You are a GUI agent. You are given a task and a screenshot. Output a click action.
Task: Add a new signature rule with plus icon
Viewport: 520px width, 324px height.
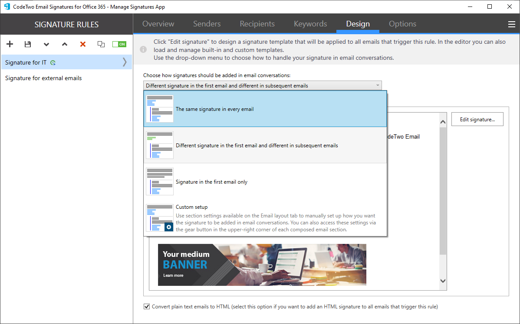10,44
